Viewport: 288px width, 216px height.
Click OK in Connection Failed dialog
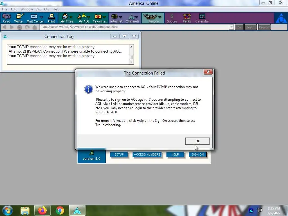click(x=198, y=141)
